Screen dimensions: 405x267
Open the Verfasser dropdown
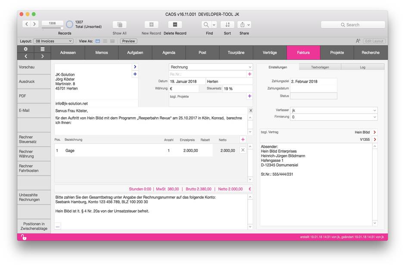pyautogui.click(x=334, y=110)
